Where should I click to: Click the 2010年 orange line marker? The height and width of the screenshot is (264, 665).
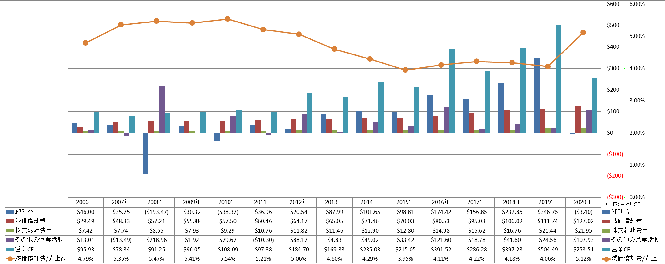point(228,19)
